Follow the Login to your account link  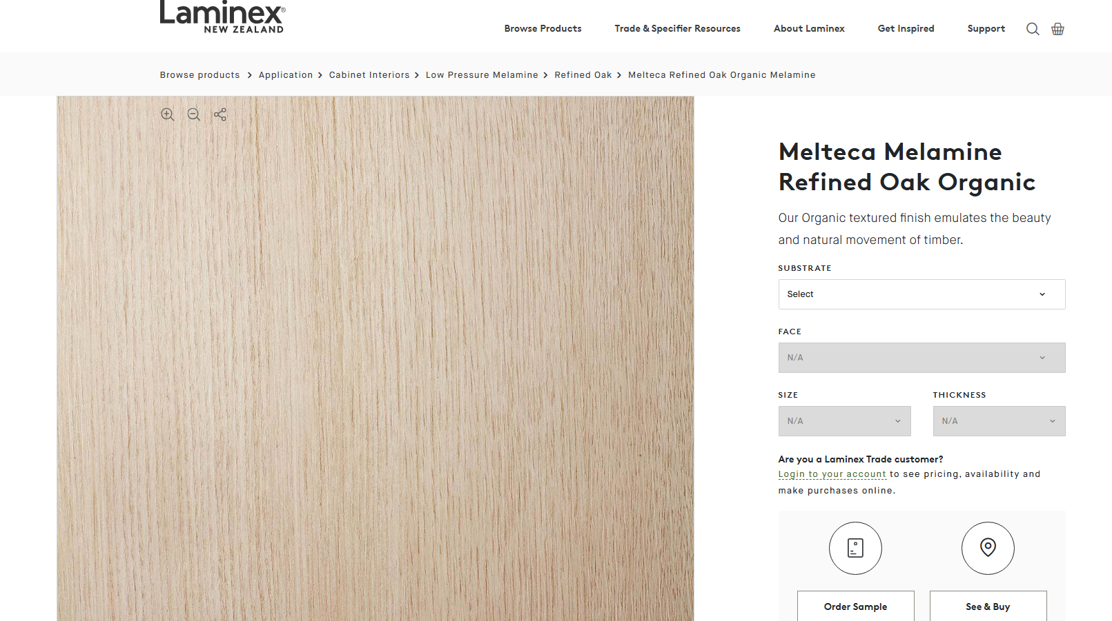(832, 474)
